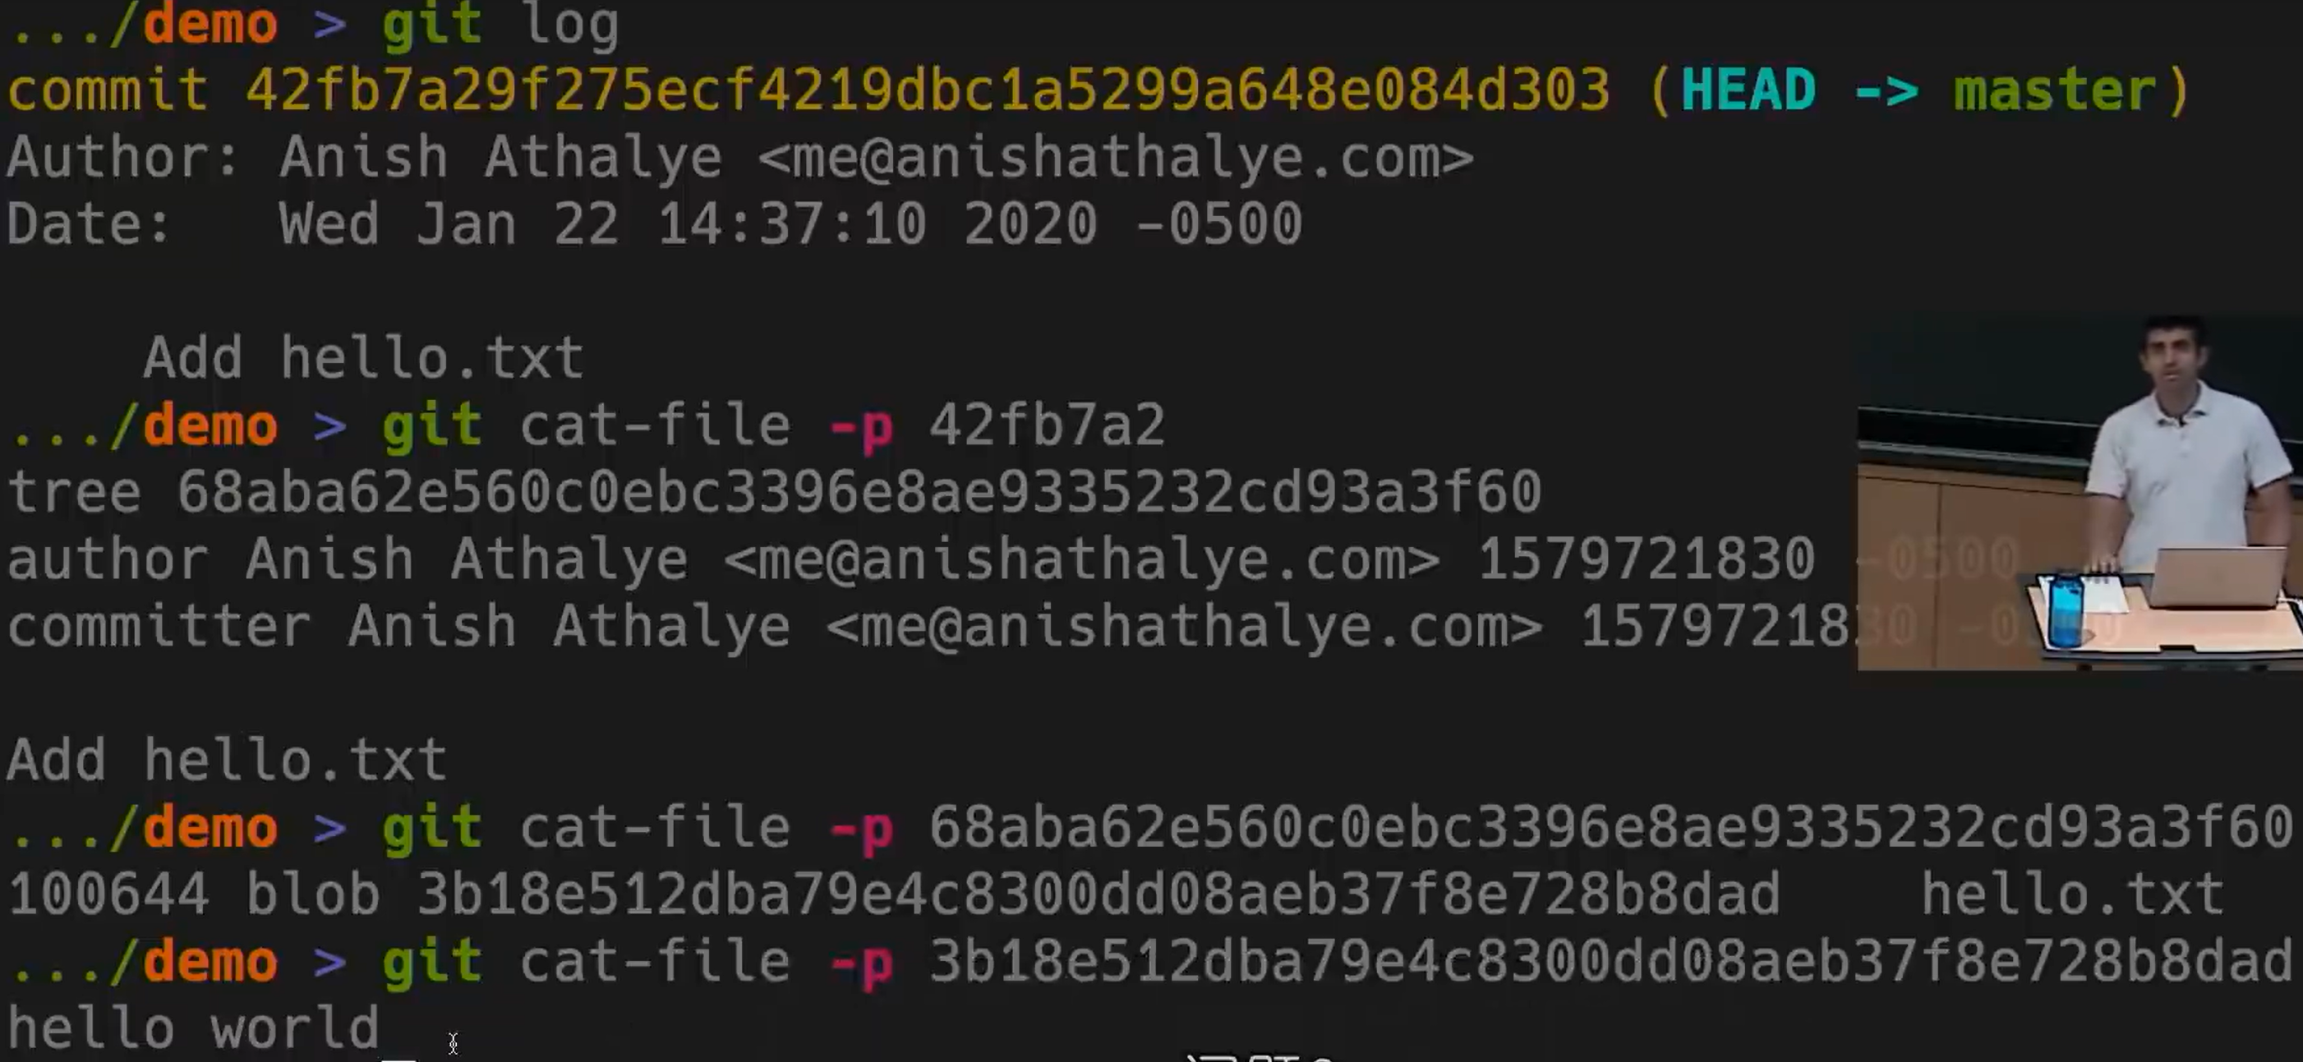Click the master branch name
The height and width of the screenshot is (1062, 2303).
point(2053,90)
